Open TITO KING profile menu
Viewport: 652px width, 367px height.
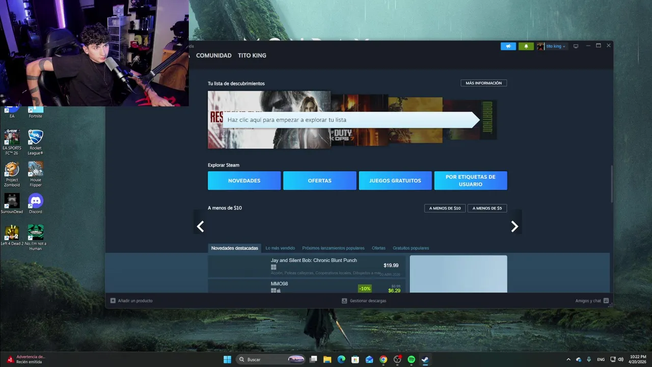pos(252,56)
